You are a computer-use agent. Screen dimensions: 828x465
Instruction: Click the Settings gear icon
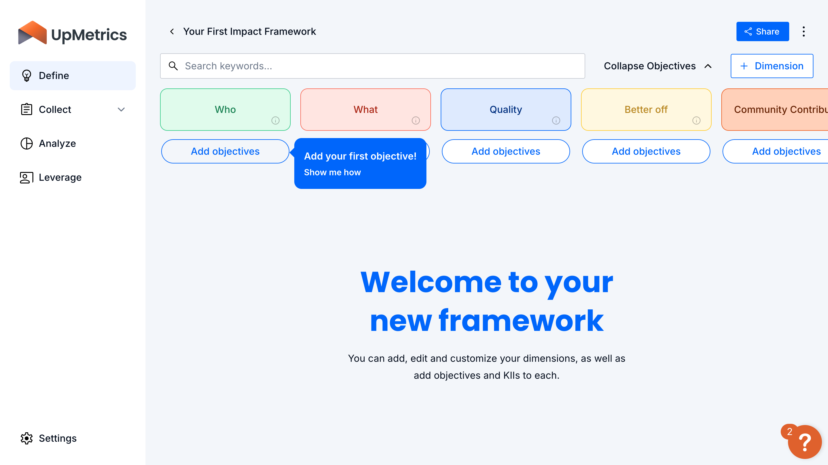[26, 438]
